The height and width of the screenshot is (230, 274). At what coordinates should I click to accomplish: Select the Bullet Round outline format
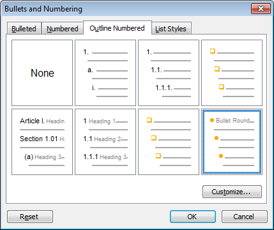[x=232, y=142]
